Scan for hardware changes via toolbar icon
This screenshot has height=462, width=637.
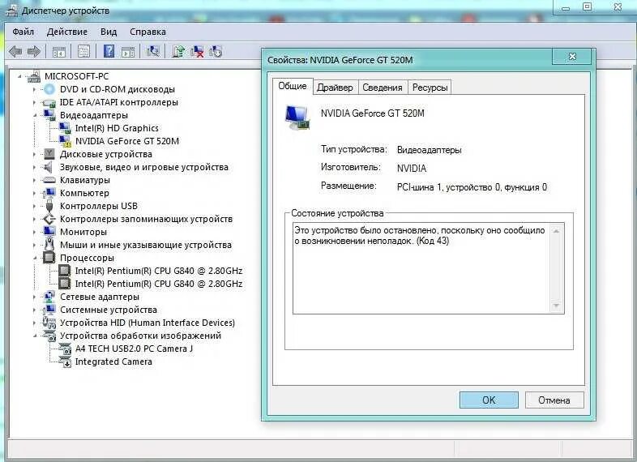[153, 51]
